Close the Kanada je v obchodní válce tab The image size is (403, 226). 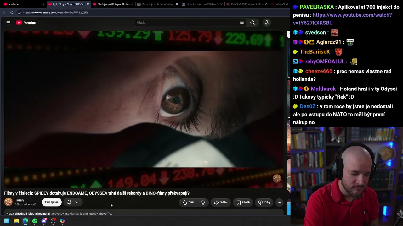point(177,4)
